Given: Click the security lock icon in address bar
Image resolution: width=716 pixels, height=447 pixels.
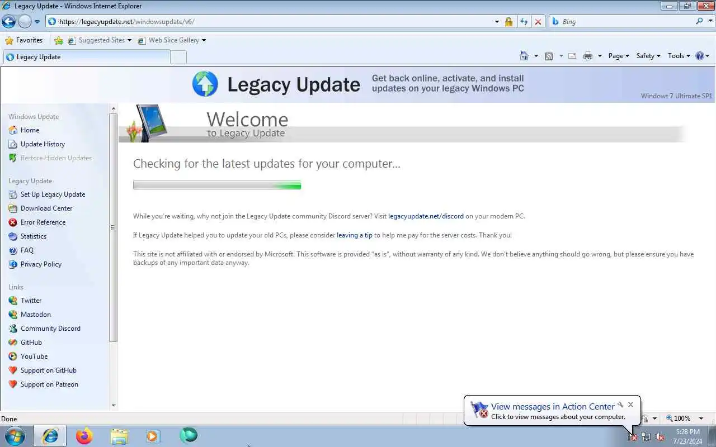Looking at the screenshot, I should [x=508, y=22].
